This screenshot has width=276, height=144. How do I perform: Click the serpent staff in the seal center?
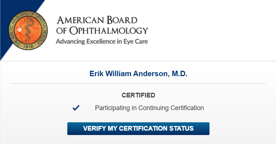click(x=28, y=30)
